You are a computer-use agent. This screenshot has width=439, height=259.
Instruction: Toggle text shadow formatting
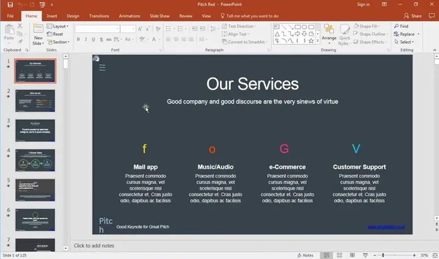click(x=101, y=39)
